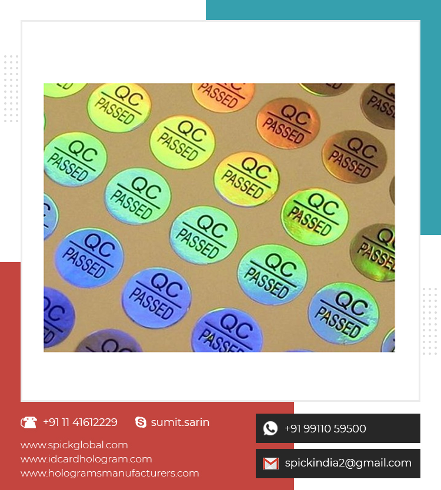This screenshot has height=490, width=441.
Task: Click the WhatsApp number +91 99110 59500
Action: click(x=325, y=428)
